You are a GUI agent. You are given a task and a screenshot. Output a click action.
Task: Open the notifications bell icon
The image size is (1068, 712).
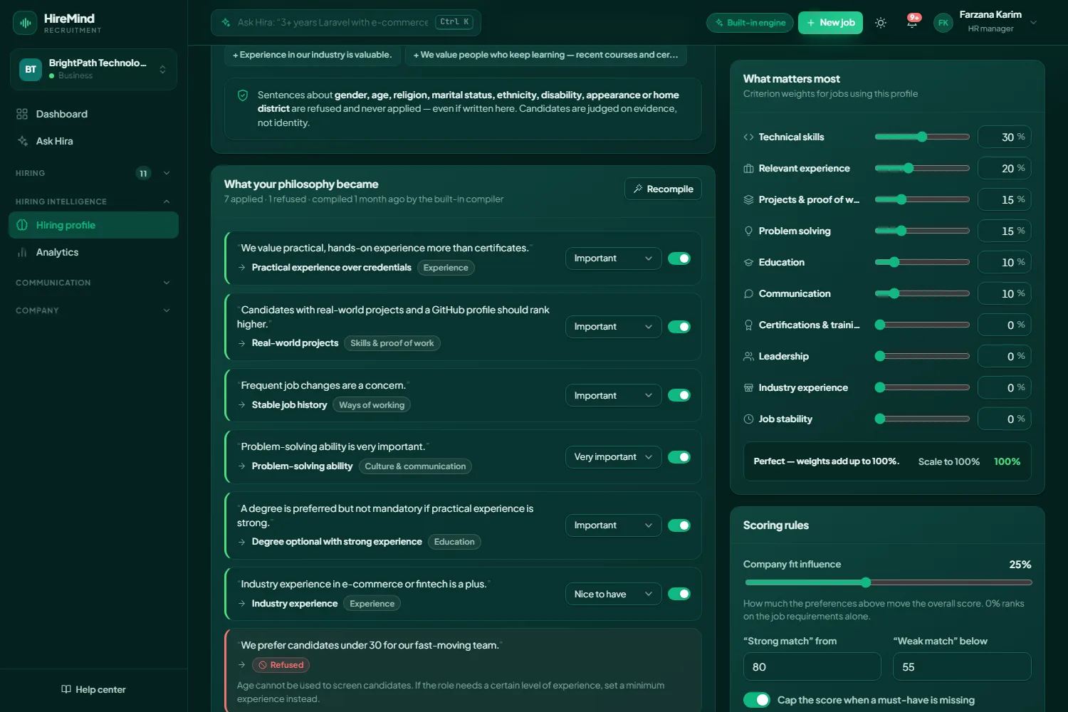pos(912,23)
